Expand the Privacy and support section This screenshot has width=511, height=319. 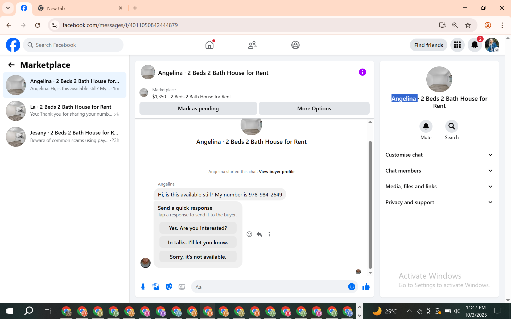point(439,202)
